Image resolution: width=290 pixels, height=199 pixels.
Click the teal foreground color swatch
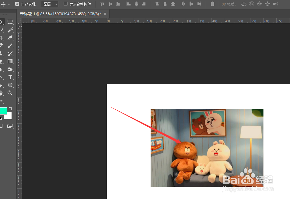point(3,111)
